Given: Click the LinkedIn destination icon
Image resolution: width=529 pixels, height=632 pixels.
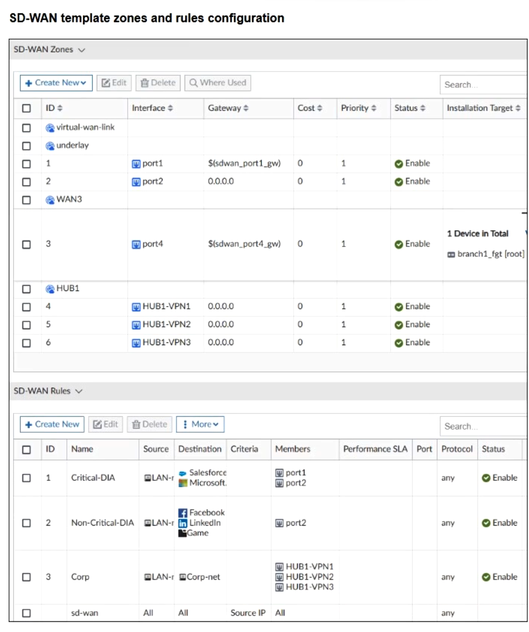Looking at the screenshot, I should 183,523.
